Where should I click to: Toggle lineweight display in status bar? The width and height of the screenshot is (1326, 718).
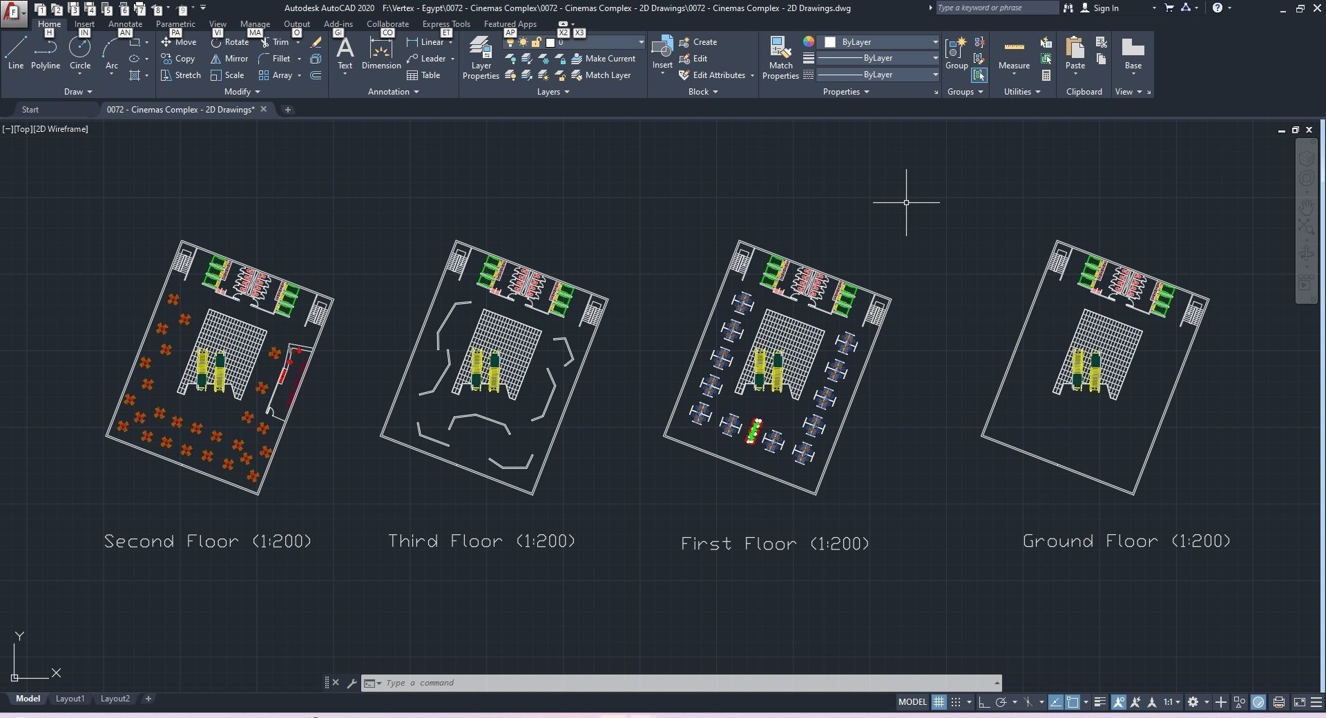click(x=1100, y=702)
